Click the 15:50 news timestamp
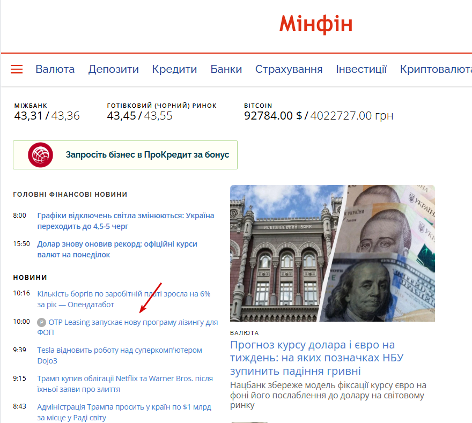Screen dimensions: 472x423 (21, 244)
